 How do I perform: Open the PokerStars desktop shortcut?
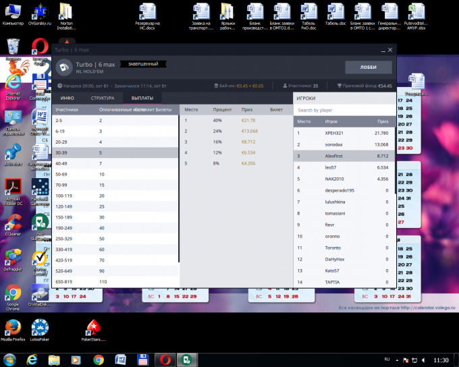click(x=93, y=330)
